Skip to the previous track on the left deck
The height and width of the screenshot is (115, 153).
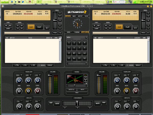point(18,28)
